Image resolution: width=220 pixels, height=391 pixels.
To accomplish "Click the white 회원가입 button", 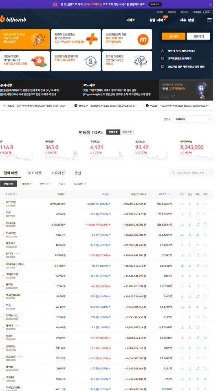I will click(198, 36).
